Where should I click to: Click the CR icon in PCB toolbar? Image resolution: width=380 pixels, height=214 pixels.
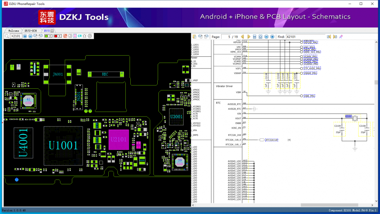80,36
